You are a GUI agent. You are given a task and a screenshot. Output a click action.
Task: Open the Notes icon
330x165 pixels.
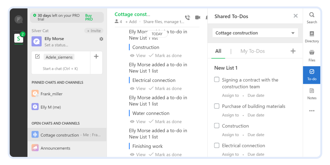pyautogui.click(x=312, y=91)
